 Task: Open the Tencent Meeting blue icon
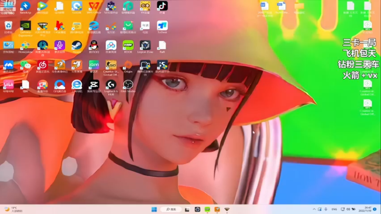(8, 67)
